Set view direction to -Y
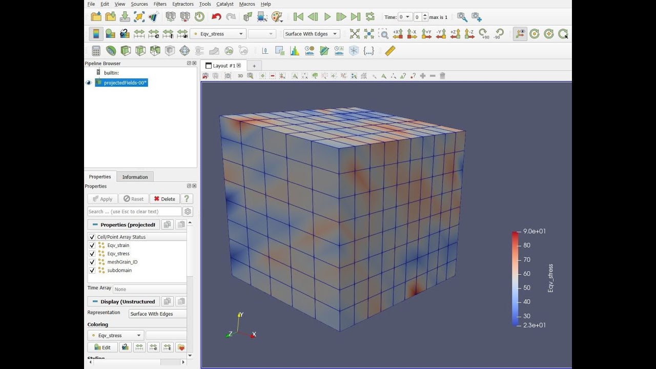 coord(441,34)
